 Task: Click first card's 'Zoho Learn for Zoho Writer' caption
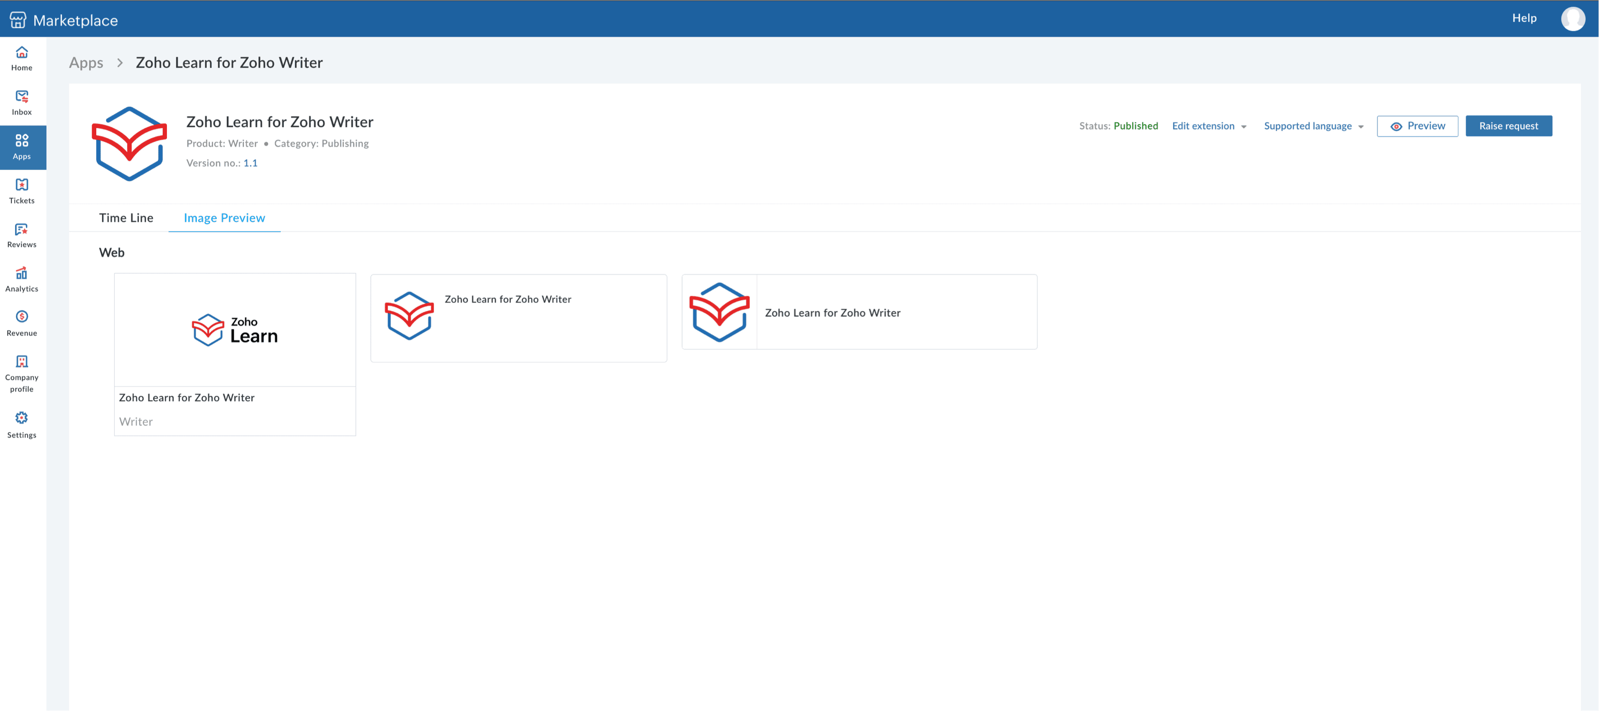click(x=186, y=398)
